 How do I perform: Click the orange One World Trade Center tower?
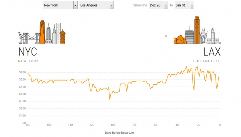(42, 32)
